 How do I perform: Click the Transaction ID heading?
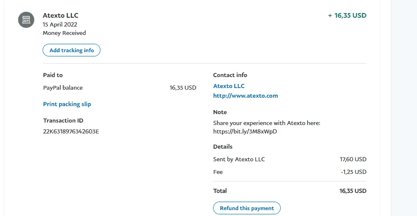pos(63,120)
